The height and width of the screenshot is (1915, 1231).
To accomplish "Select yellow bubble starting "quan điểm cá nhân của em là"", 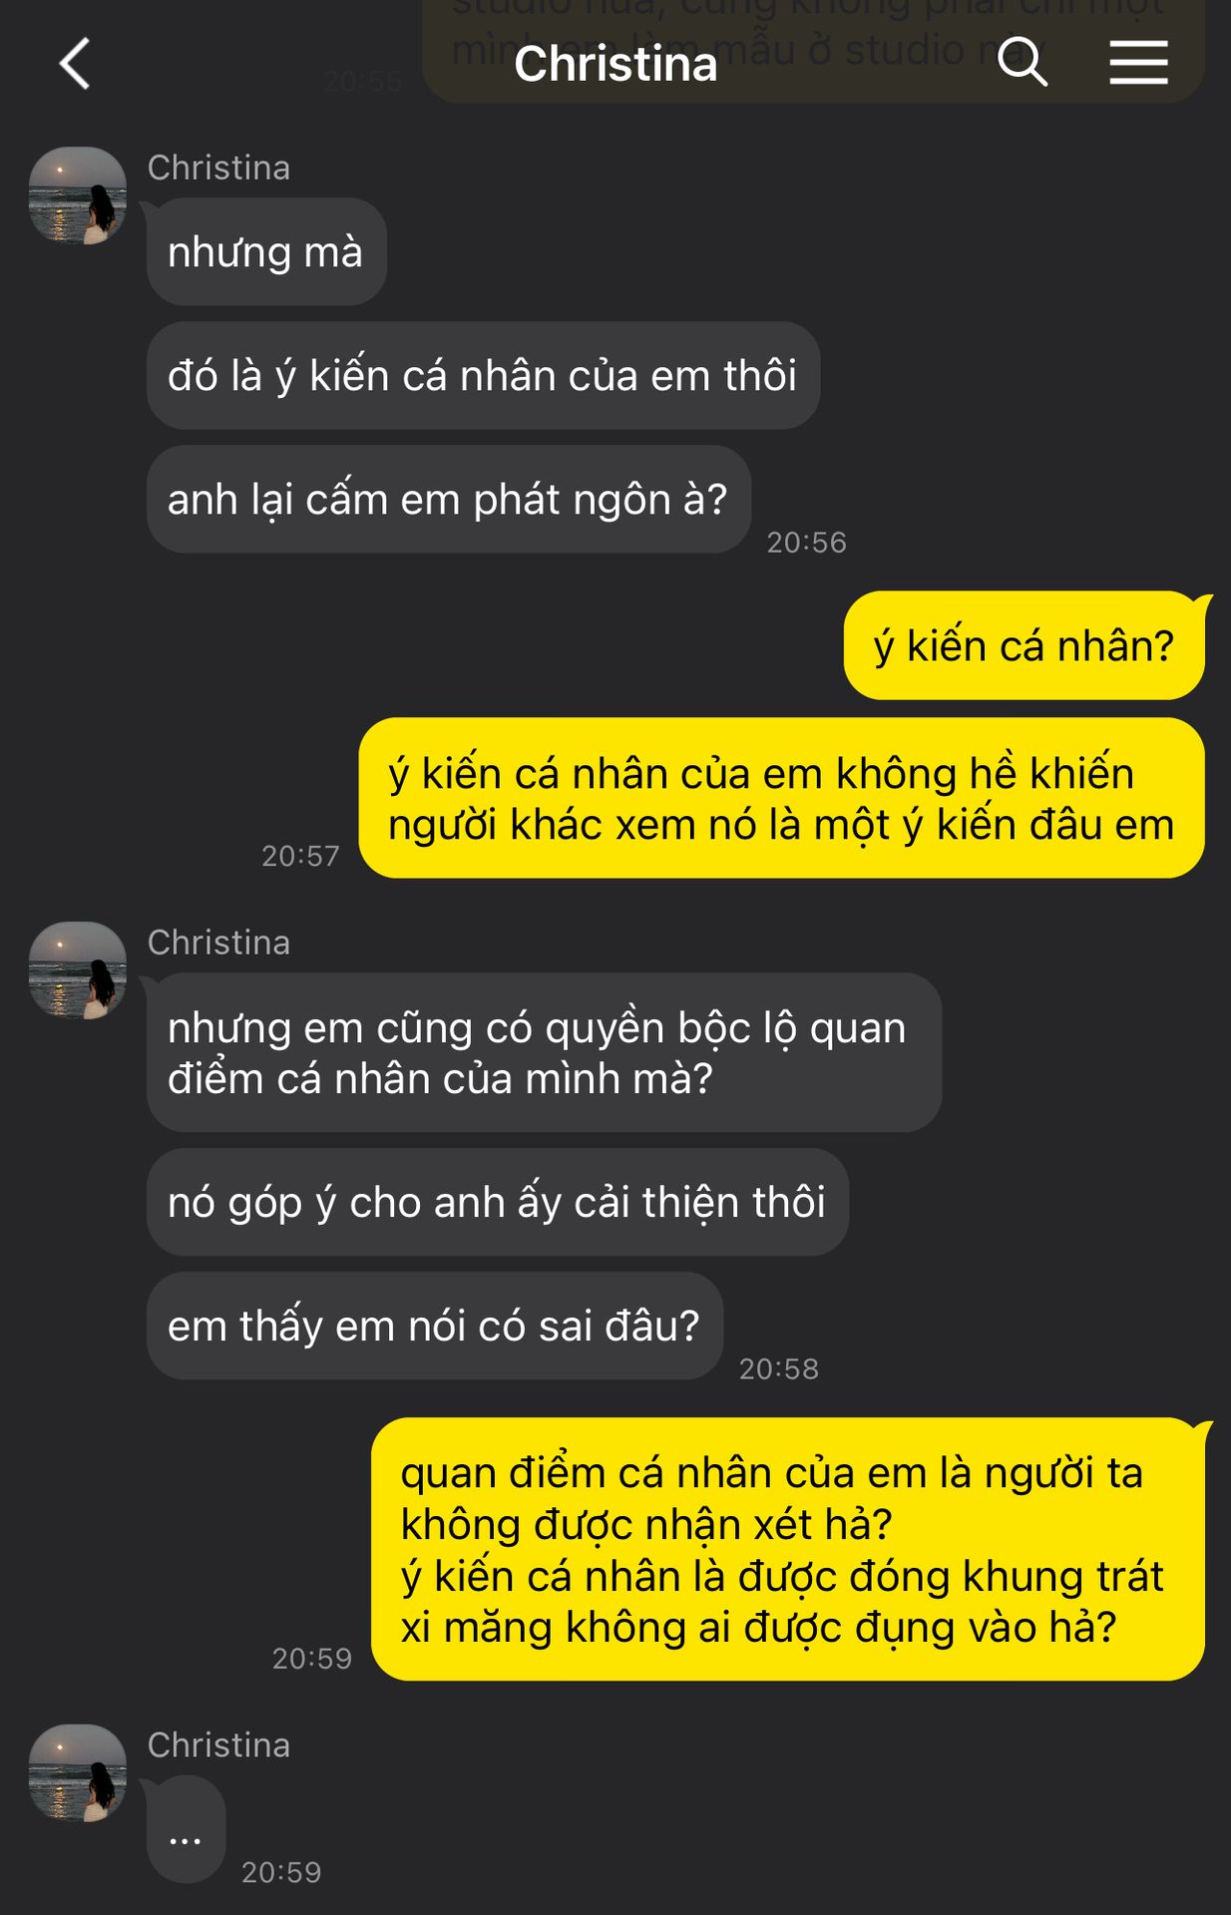I will point(788,1550).
